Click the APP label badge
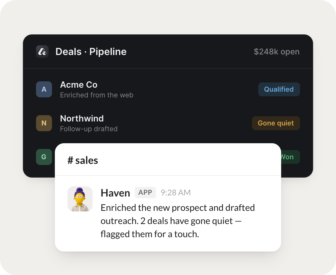Image resolution: width=336 pixels, height=275 pixels. point(145,192)
